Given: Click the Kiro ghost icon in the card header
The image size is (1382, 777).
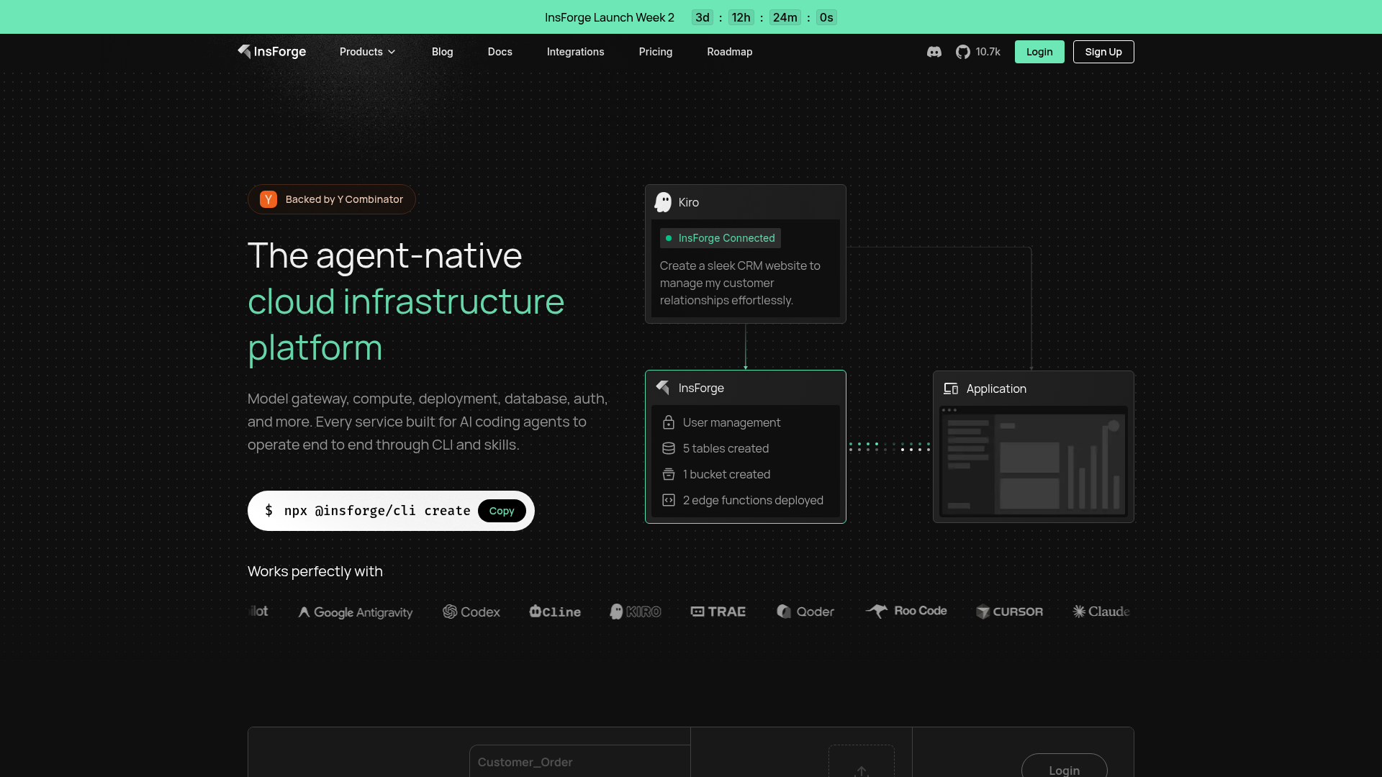Looking at the screenshot, I should point(663,202).
